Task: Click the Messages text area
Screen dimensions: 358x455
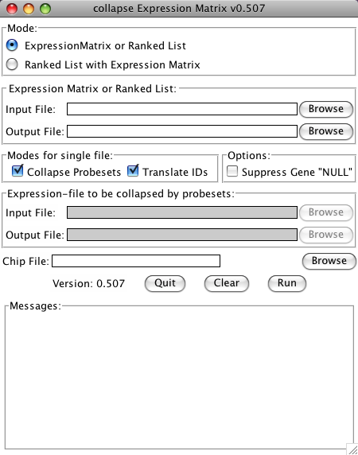Action: click(x=179, y=380)
